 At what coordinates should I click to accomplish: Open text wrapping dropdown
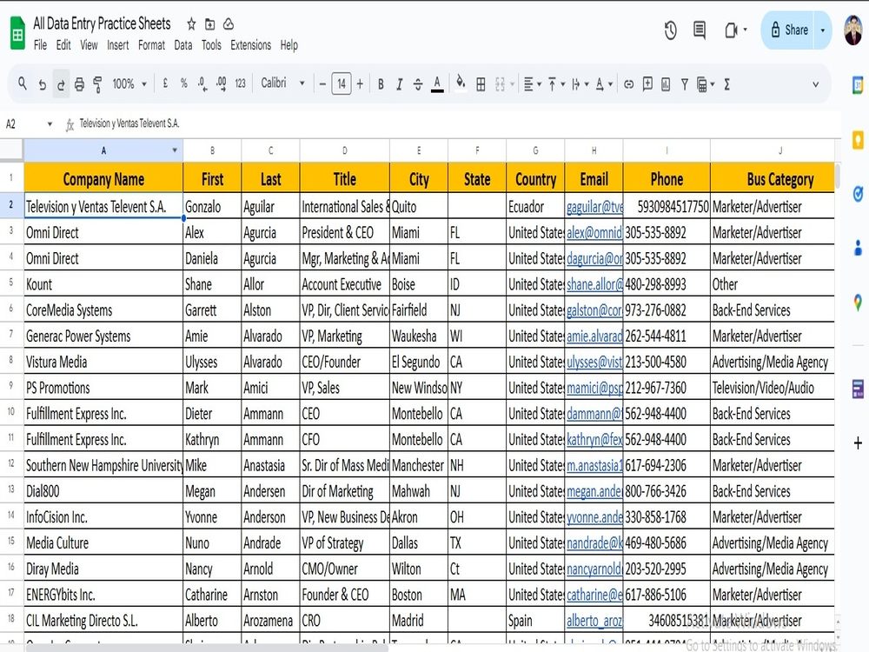click(x=580, y=84)
